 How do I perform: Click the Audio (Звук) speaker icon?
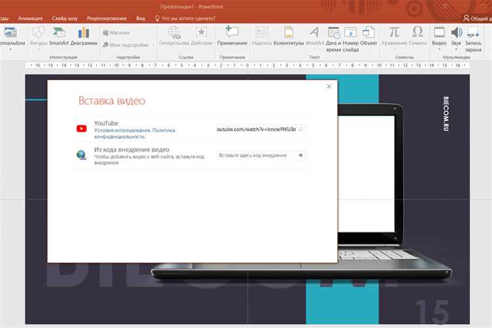[x=456, y=32]
